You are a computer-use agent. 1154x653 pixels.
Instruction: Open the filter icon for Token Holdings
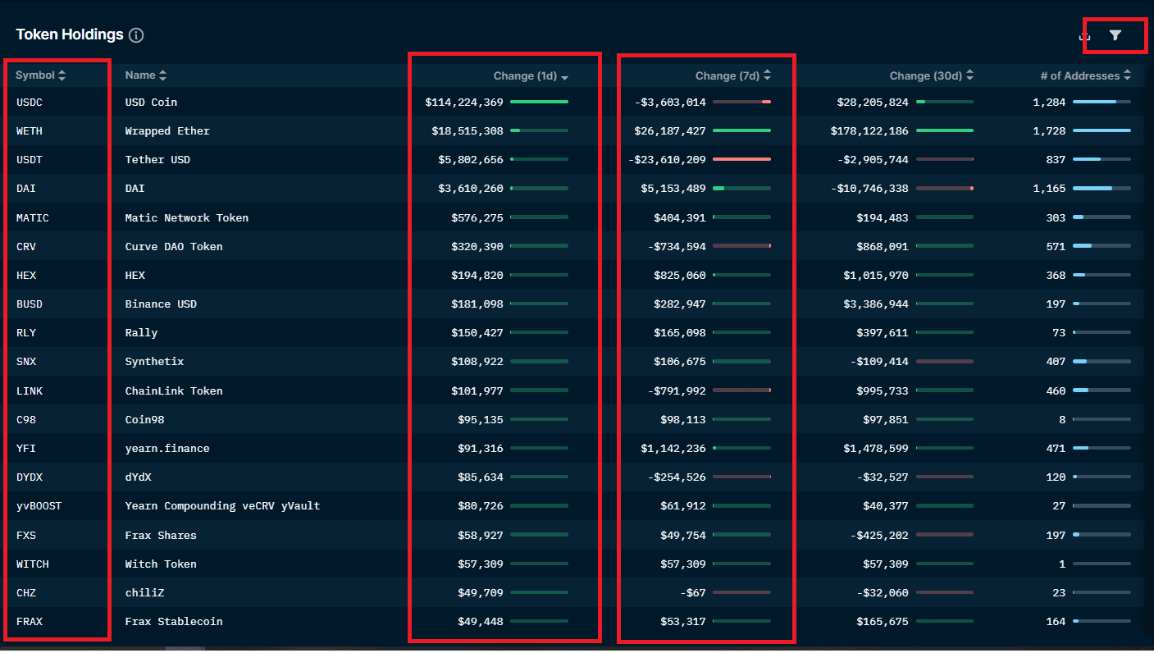point(1115,35)
